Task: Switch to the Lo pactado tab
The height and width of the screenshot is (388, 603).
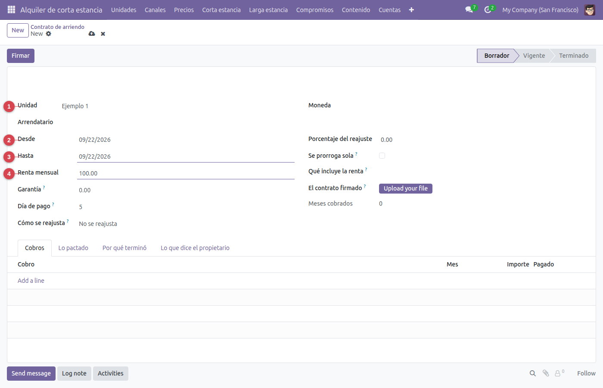Action: [x=73, y=248]
